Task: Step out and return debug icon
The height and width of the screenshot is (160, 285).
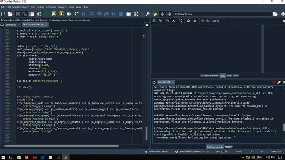Action: 106,14
